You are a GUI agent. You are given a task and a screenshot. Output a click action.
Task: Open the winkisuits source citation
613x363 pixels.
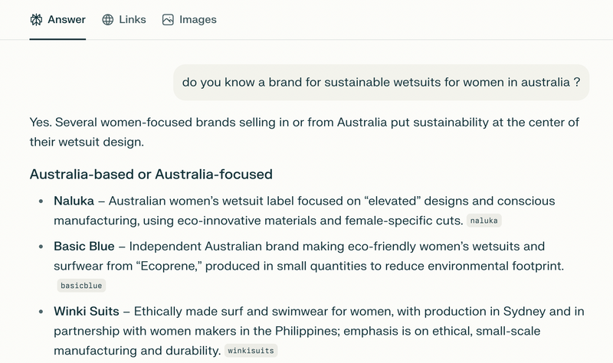[x=251, y=351]
